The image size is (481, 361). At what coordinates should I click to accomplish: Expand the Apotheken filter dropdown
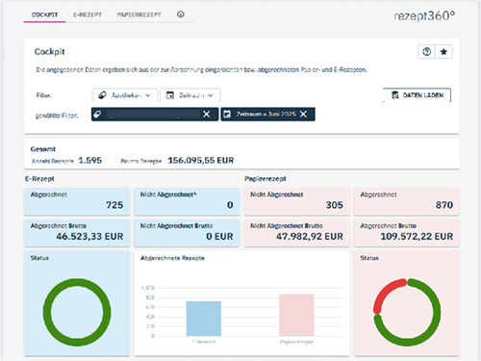125,95
